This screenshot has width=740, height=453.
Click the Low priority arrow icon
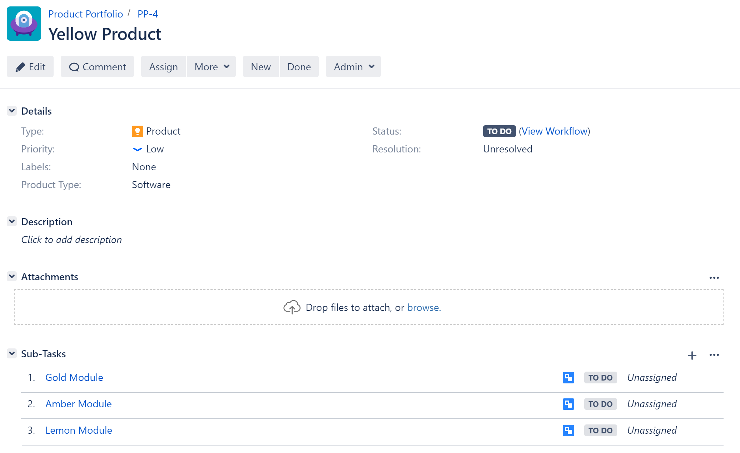137,149
